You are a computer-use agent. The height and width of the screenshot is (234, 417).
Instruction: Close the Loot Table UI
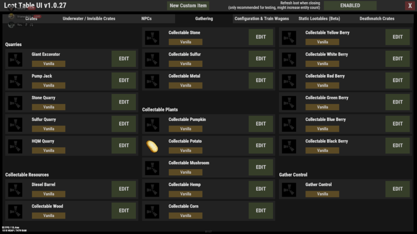point(409,6)
